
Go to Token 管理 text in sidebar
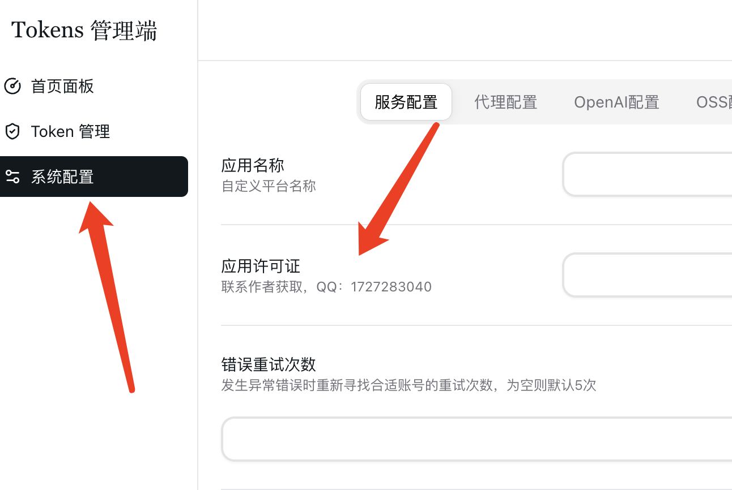pyautogui.click(x=70, y=132)
